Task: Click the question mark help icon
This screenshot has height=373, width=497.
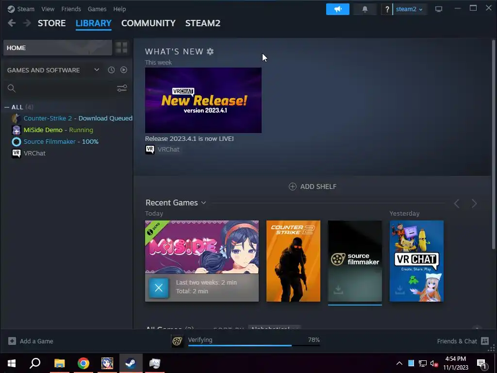Action: tap(387, 9)
